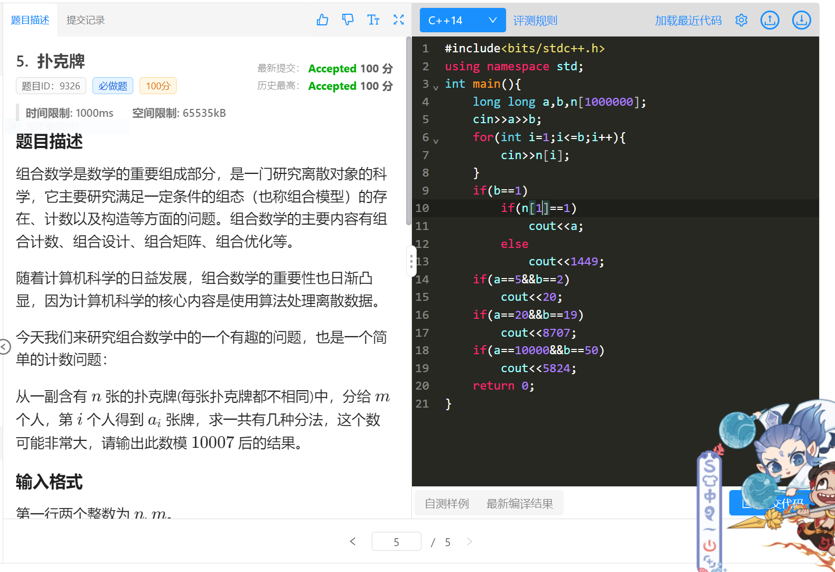
Task: Click the problem title 扑克牌
Action: coord(61,61)
